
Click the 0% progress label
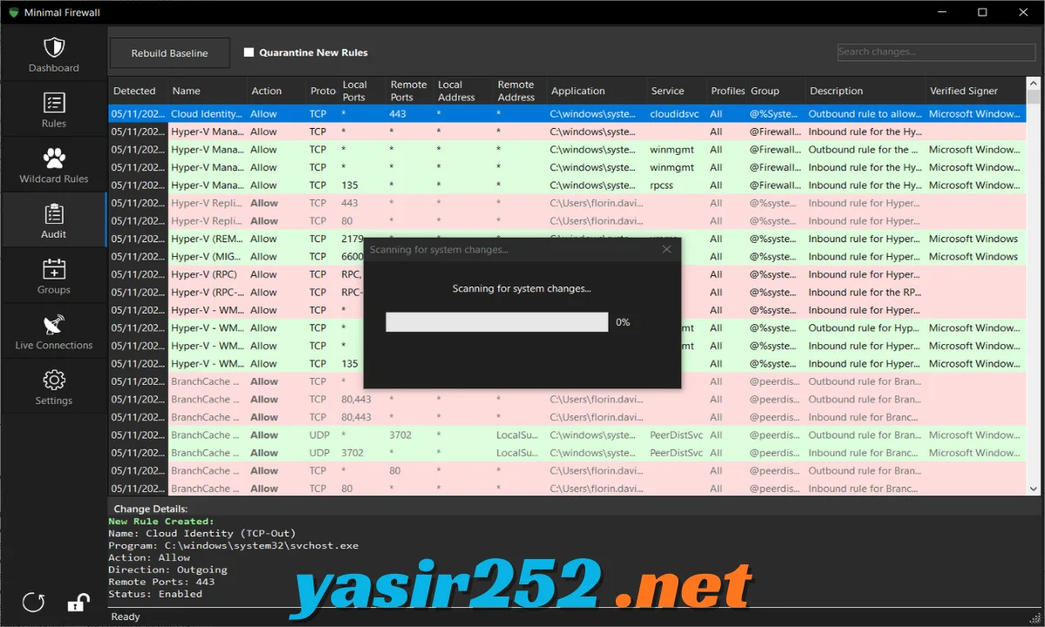point(623,322)
